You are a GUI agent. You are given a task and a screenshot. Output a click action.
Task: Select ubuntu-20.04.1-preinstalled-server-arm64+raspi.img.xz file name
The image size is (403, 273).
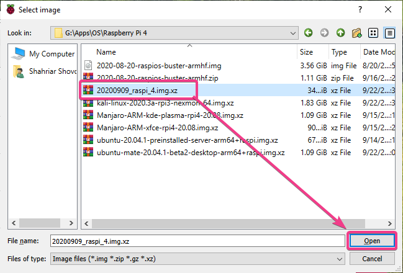pos(188,140)
